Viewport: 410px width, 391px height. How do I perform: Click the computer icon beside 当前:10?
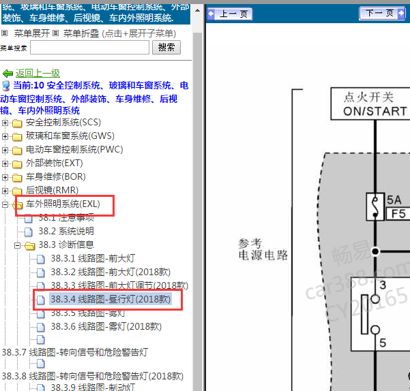coord(5,86)
